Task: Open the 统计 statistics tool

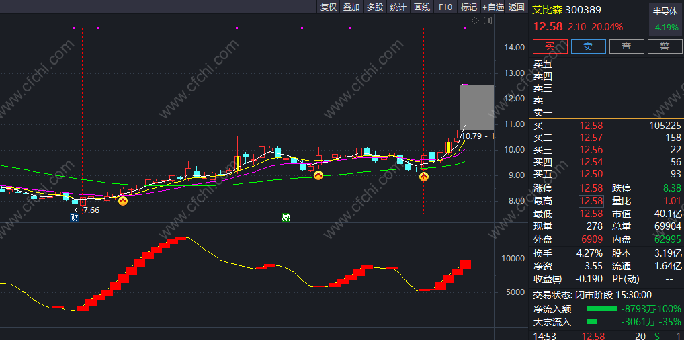Action: point(398,7)
